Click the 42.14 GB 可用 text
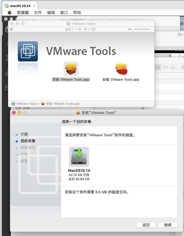184x236 pixels. coord(79,175)
